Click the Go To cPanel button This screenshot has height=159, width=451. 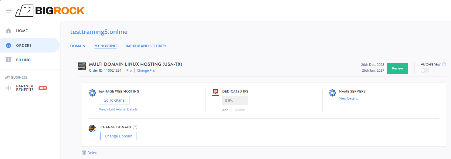[x=114, y=100]
